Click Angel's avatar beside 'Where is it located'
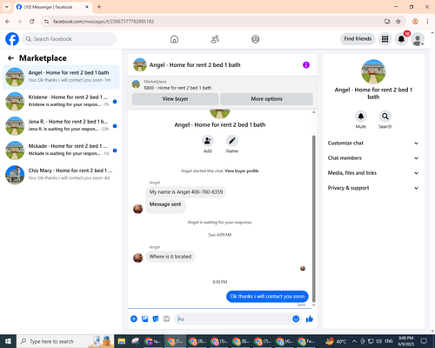This screenshot has width=435, height=348. [x=137, y=258]
